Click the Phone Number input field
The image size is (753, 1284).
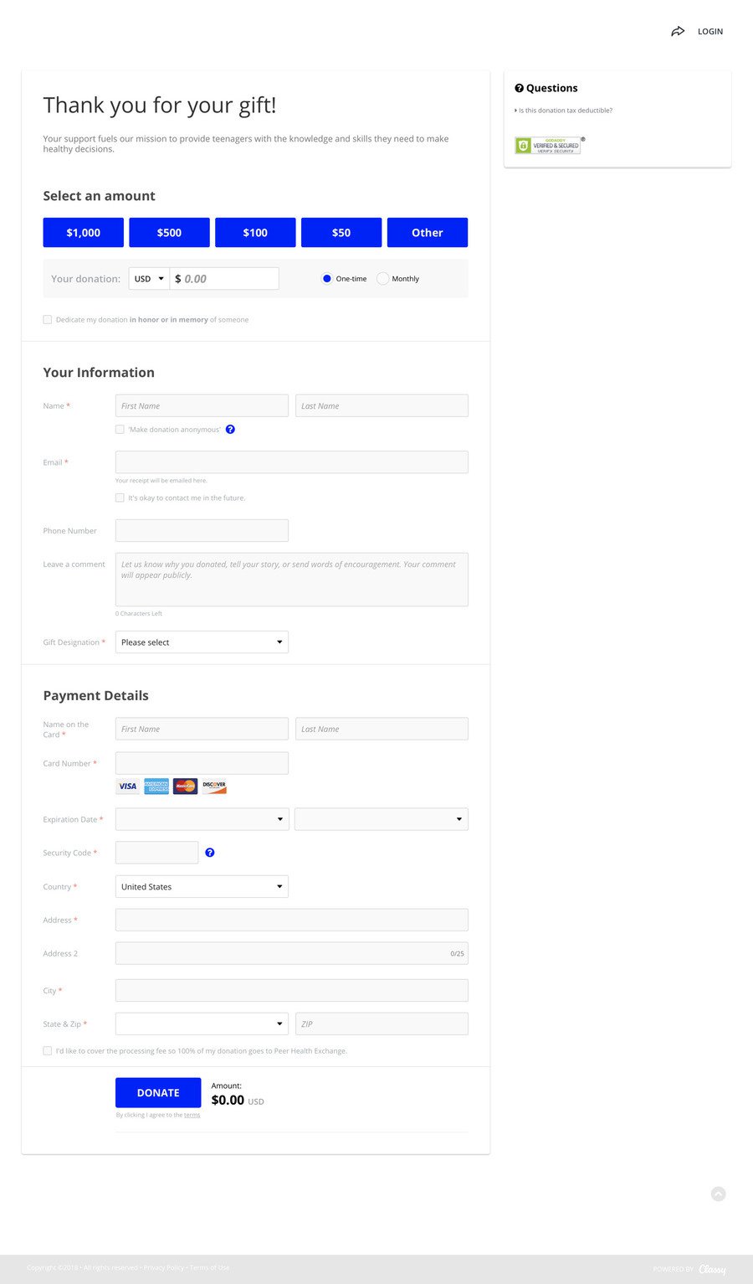pos(202,530)
